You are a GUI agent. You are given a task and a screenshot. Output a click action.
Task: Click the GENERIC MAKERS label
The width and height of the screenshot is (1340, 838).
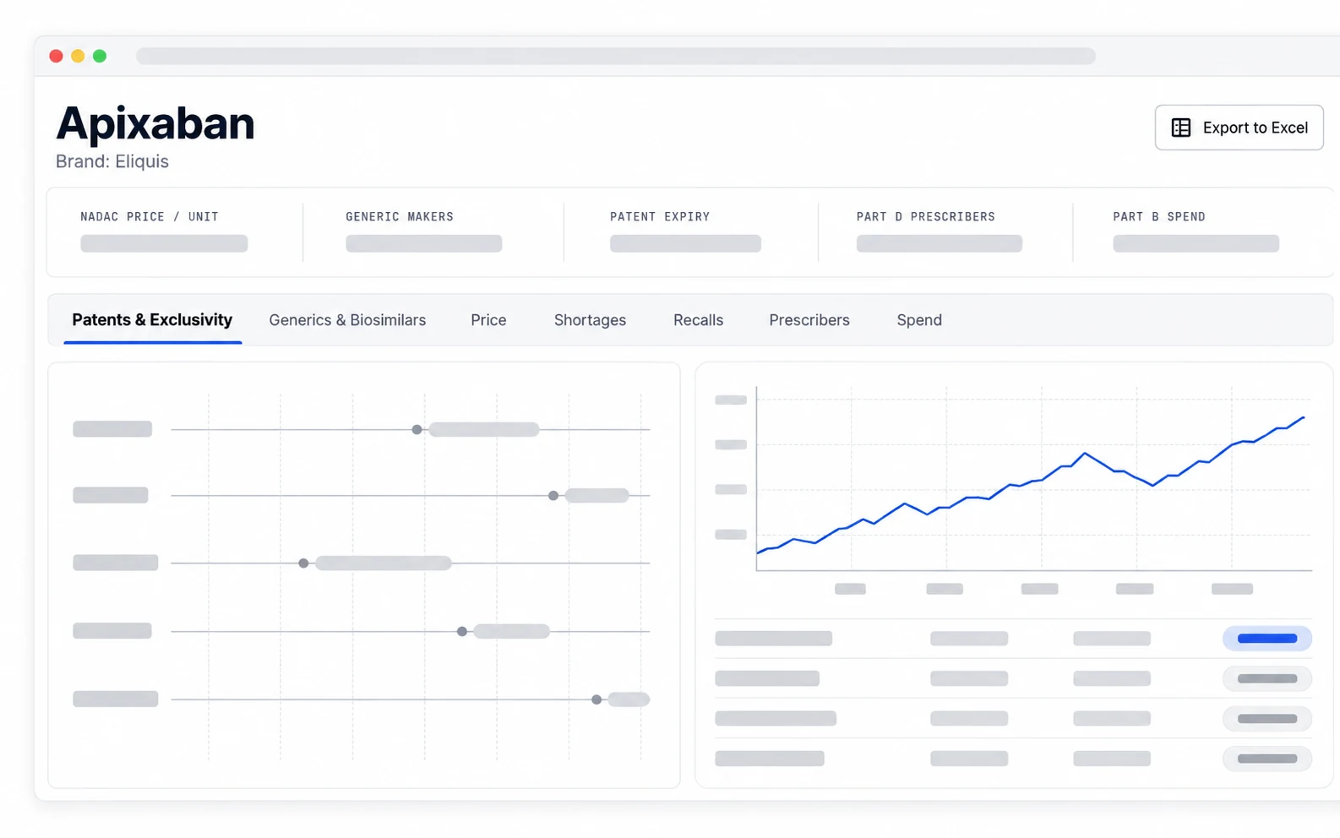[x=400, y=217]
